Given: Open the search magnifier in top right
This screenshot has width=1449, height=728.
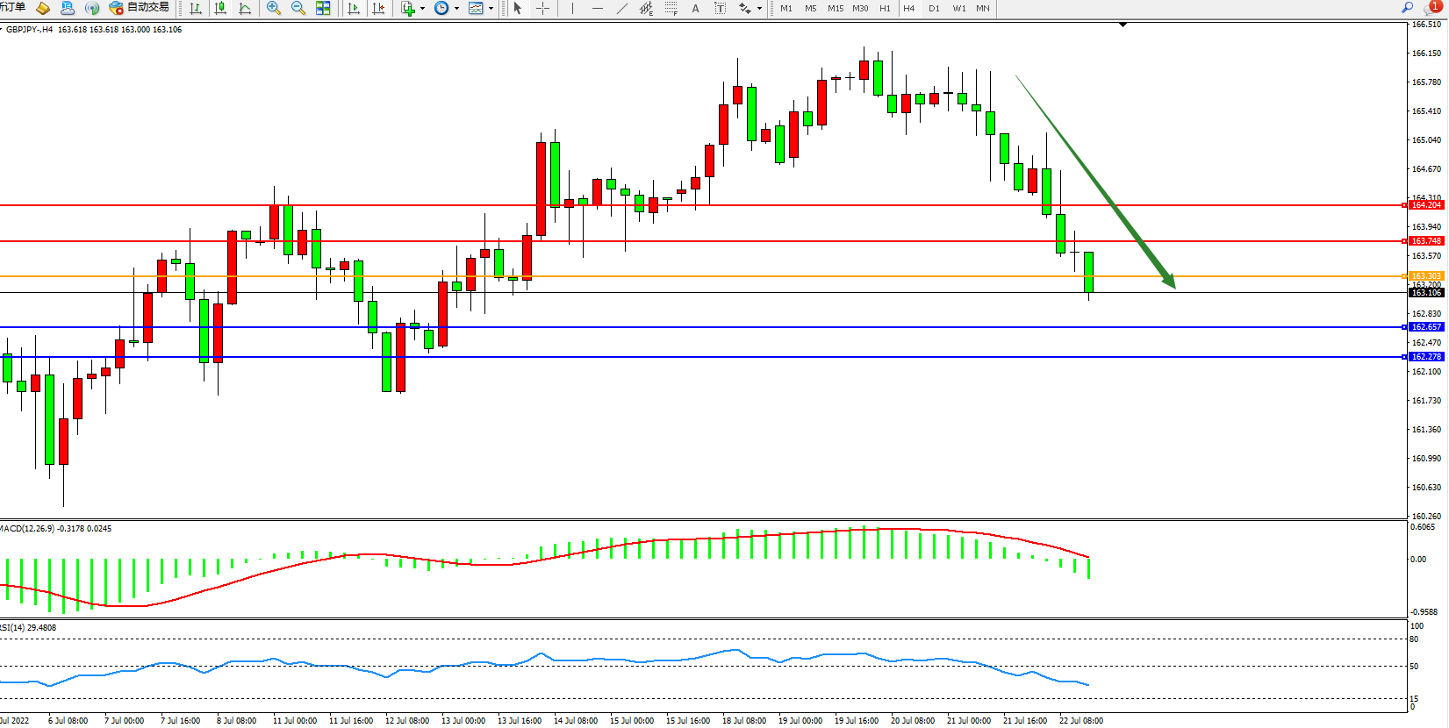Looking at the screenshot, I should 1407,7.
